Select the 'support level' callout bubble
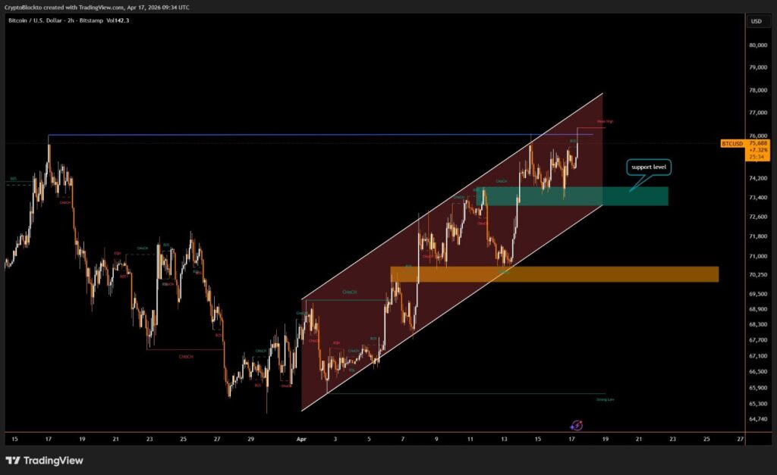This screenshot has height=475, width=777. point(646,167)
